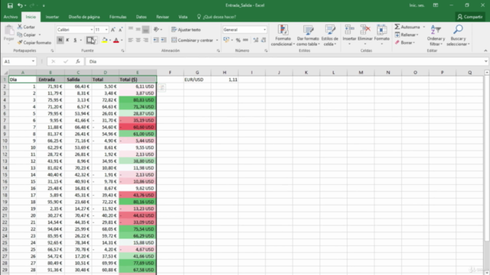The image size is (490, 275).
Task: Click Combinar y centrar
Action: (192, 40)
